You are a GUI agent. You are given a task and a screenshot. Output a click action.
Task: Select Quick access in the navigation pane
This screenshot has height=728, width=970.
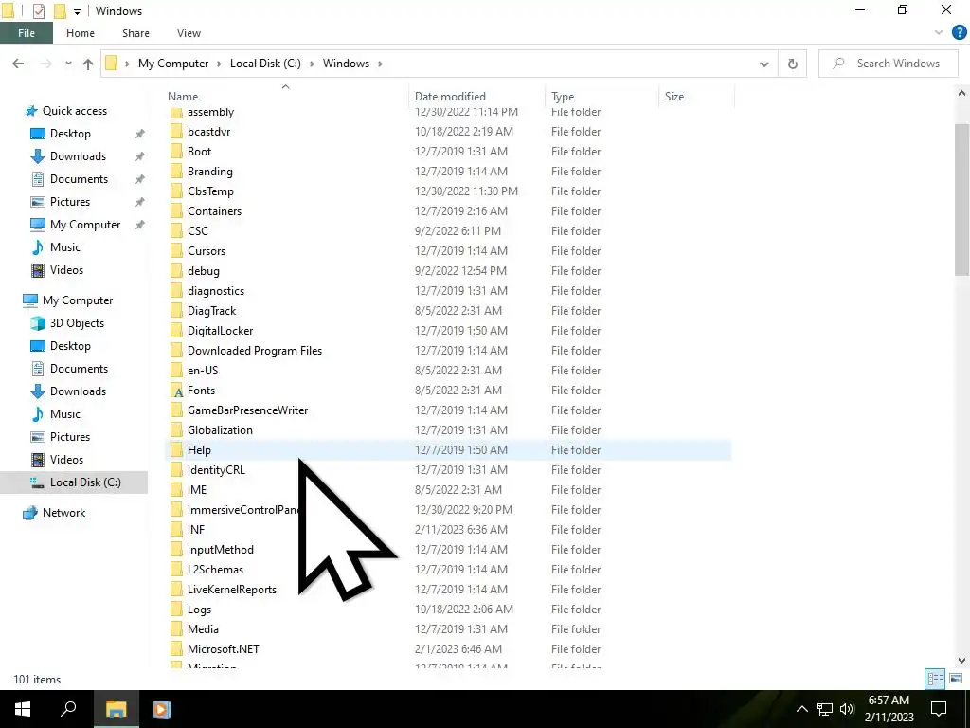click(74, 111)
